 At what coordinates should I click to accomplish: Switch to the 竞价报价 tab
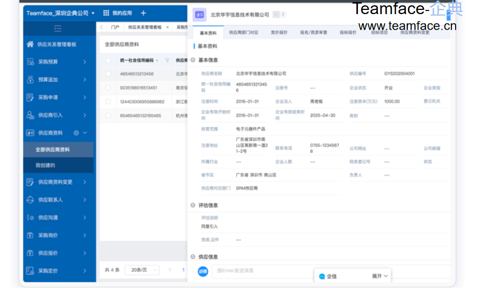[x=279, y=32]
